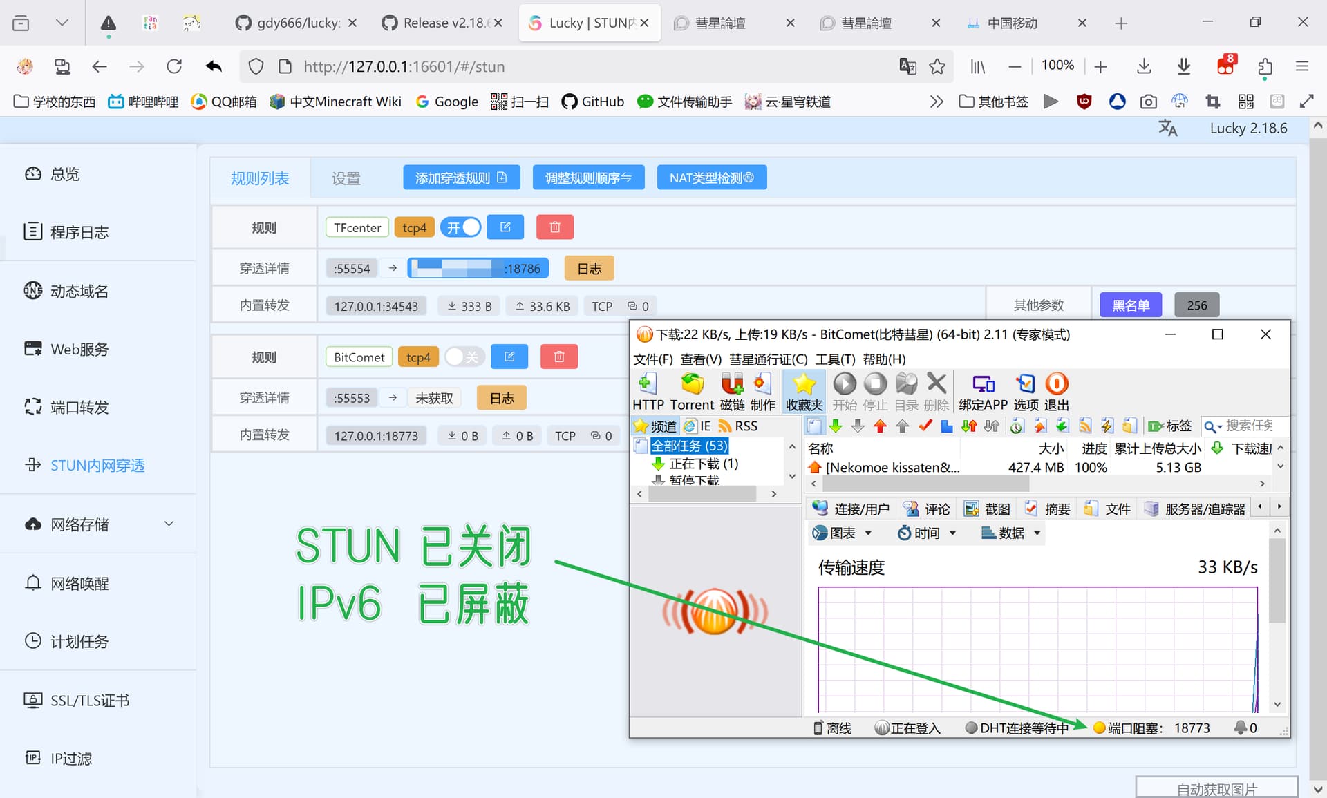This screenshot has height=798, width=1327.
Task: Open the 图表 dropdown in BitComet
Action: (842, 533)
